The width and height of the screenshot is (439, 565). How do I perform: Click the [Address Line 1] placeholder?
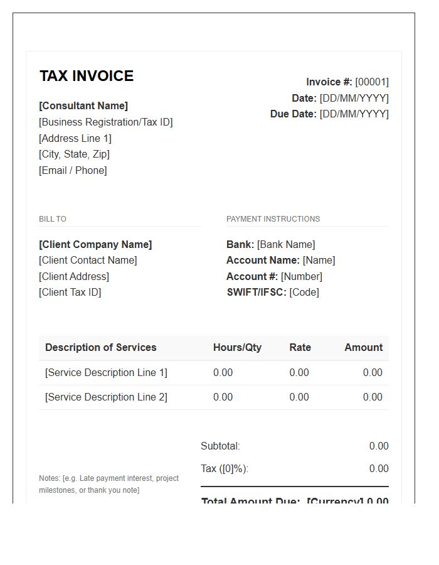pos(75,138)
